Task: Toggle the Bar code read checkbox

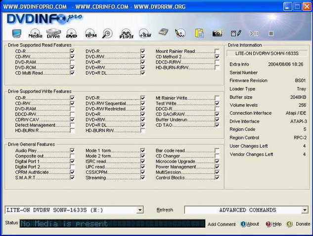Action: (x=217, y=151)
